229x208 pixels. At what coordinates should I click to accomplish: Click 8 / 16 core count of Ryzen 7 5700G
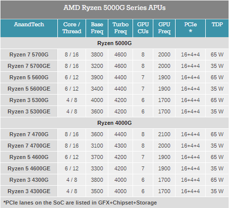click(72, 55)
